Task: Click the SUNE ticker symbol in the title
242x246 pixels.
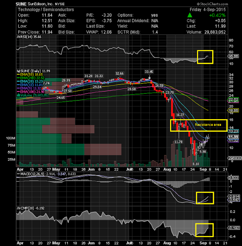Action: [21, 4]
